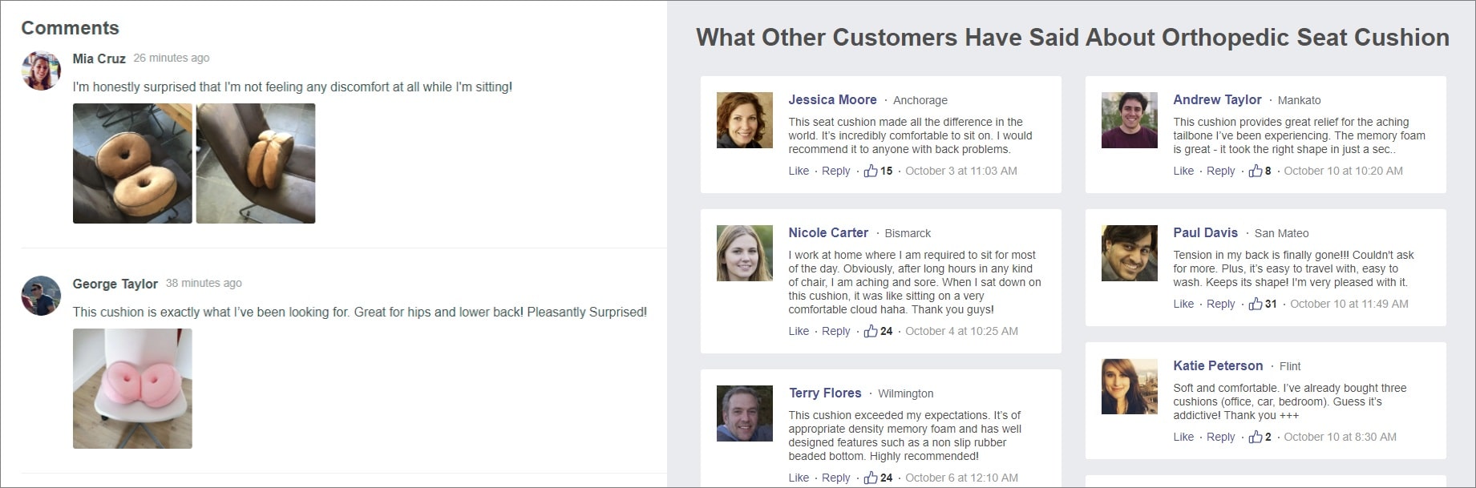Click George Taylor's name in the comments

coord(115,284)
